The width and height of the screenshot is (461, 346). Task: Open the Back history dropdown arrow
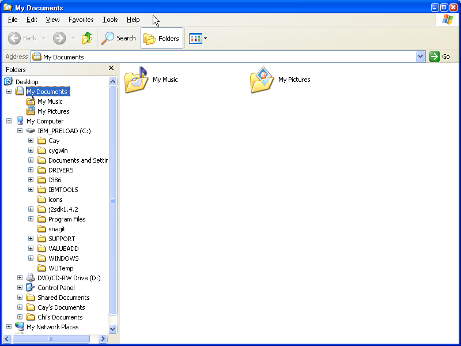coord(44,38)
